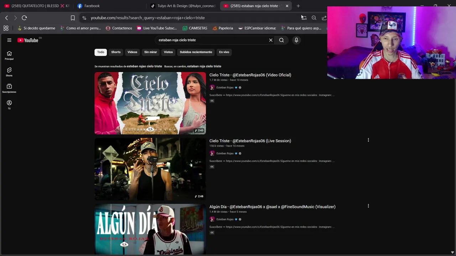The height and width of the screenshot is (256, 456).
Task: Open a new browser tab
Action: click(298, 6)
